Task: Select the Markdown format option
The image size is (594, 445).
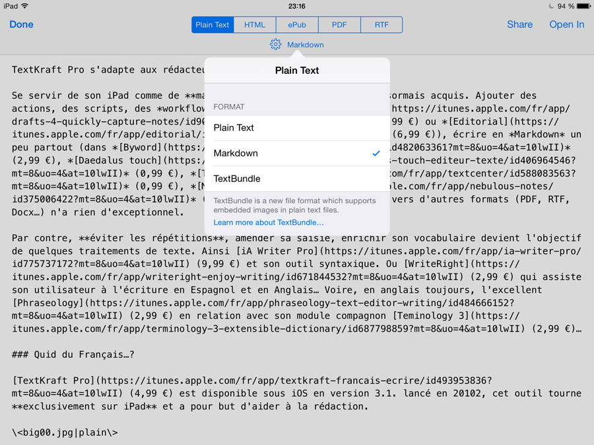Action: point(297,153)
